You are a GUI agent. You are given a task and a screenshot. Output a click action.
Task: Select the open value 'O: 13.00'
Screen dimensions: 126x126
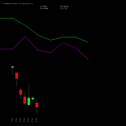[44, 9]
